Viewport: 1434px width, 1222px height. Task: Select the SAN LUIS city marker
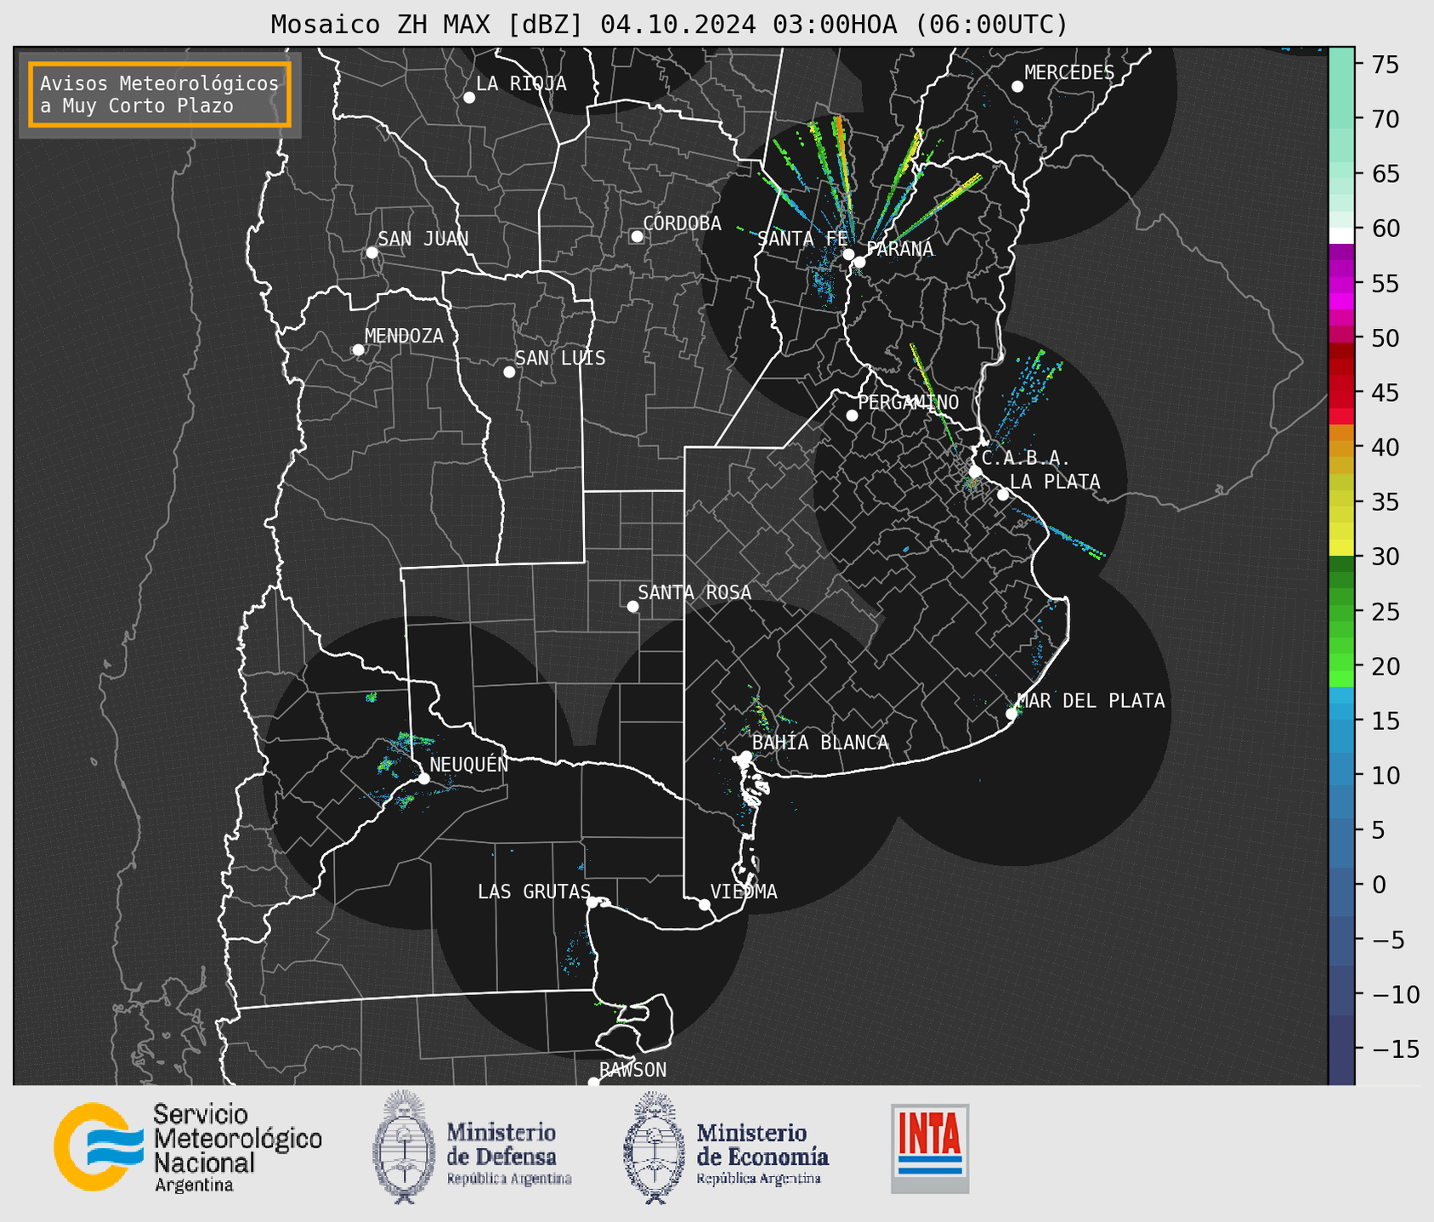pos(509,372)
